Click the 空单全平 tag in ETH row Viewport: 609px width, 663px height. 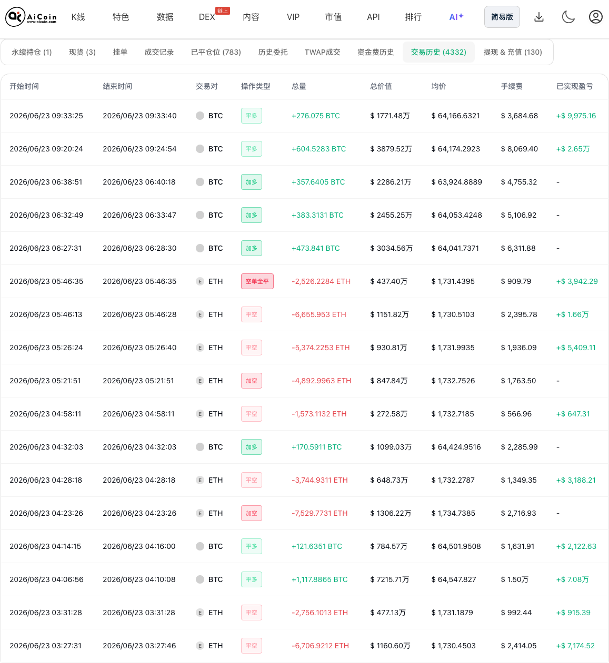(x=257, y=281)
